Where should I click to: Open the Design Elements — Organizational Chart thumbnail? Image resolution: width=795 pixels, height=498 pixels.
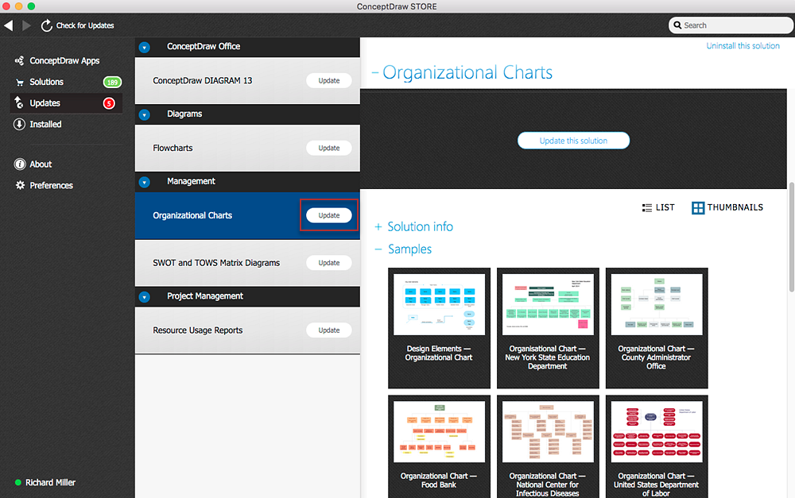(439, 328)
